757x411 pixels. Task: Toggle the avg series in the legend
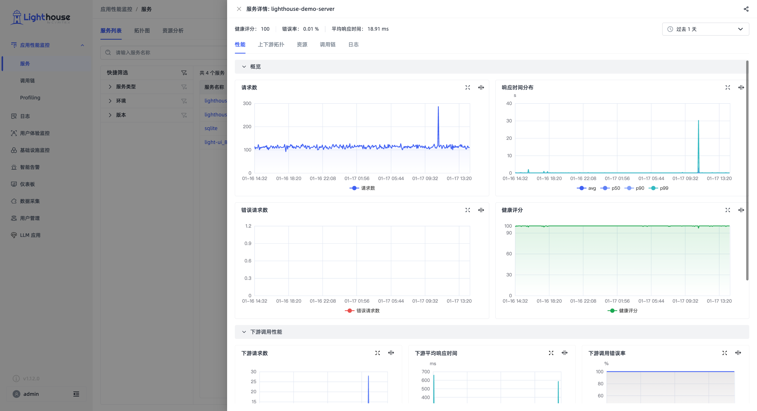pyautogui.click(x=586, y=188)
